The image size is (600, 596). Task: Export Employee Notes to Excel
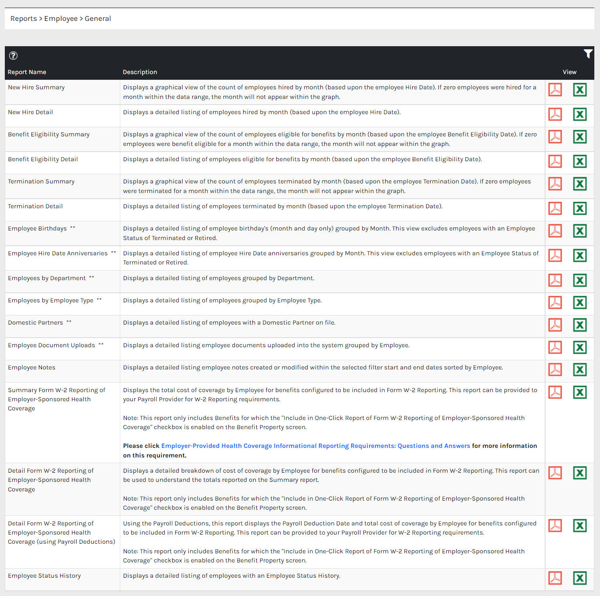click(580, 370)
